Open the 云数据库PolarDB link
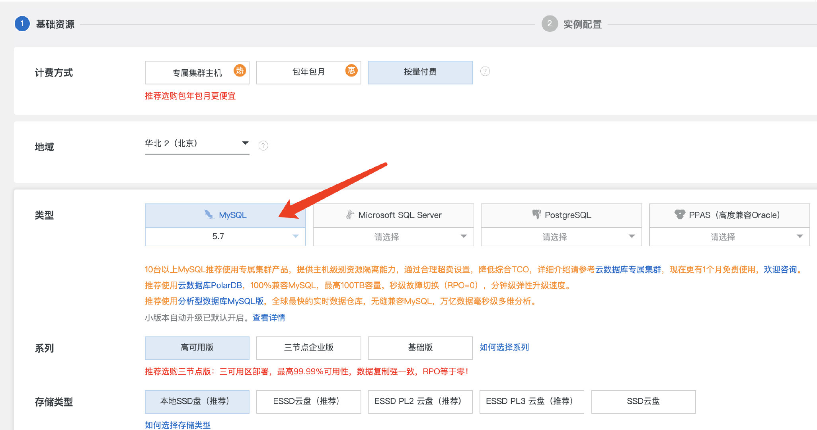Screen dimensions: 817x430 tap(210, 285)
